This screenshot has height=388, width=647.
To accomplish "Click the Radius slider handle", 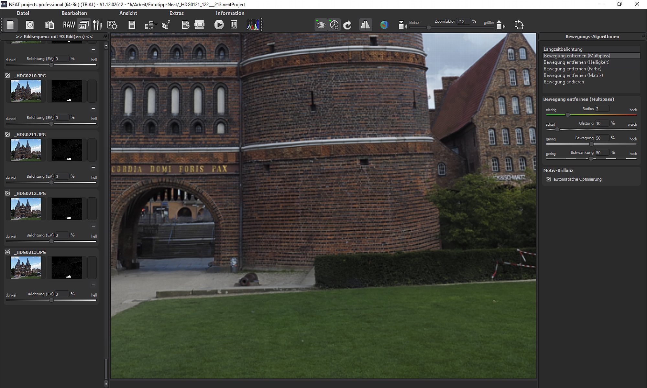I will pos(567,115).
